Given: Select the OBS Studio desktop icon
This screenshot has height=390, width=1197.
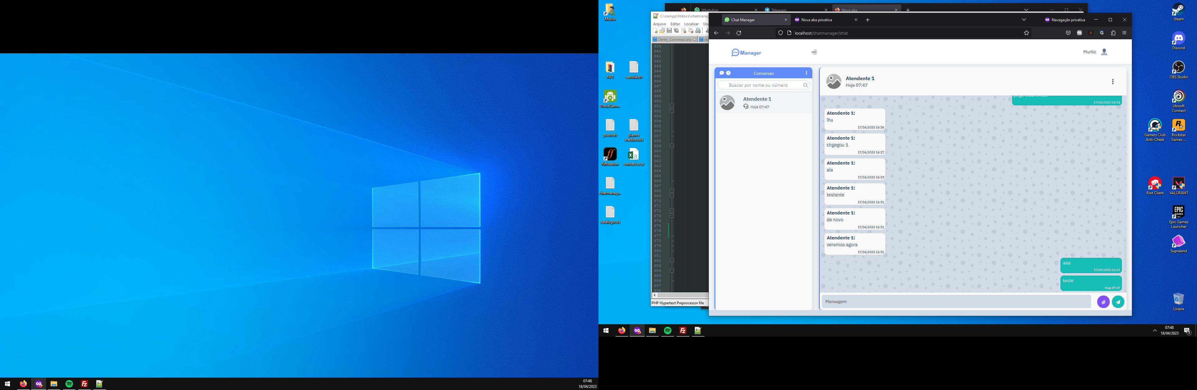Looking at the screenshot, I should coord(1178,70).
